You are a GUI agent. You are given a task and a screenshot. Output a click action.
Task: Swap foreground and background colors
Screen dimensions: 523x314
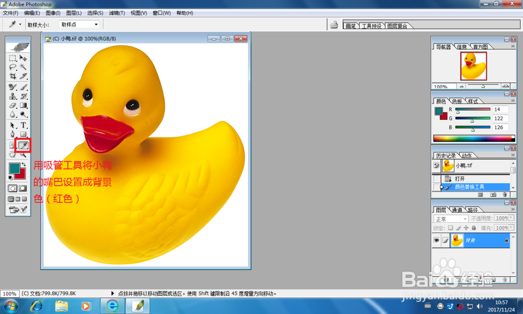pos(24,164)
